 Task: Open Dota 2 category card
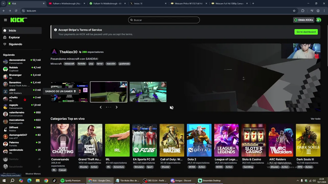[x=199, y=140]
